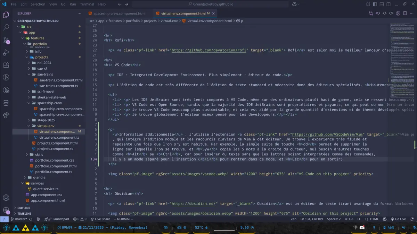Open the Terminal menu

pyautogui.click(x=87, y=4)
